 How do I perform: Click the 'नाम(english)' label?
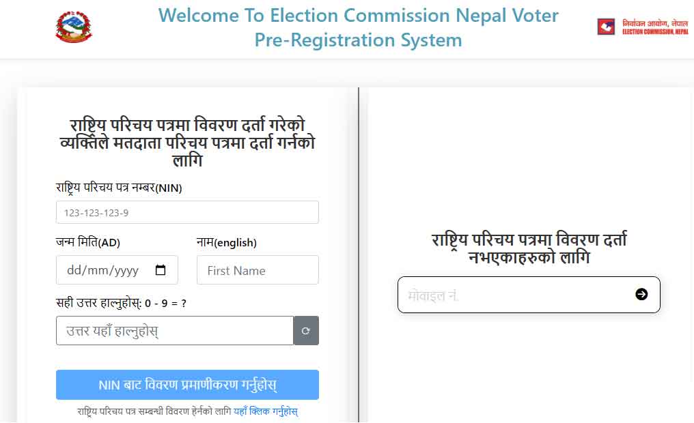pyautogui.click(x=226, y=242)
